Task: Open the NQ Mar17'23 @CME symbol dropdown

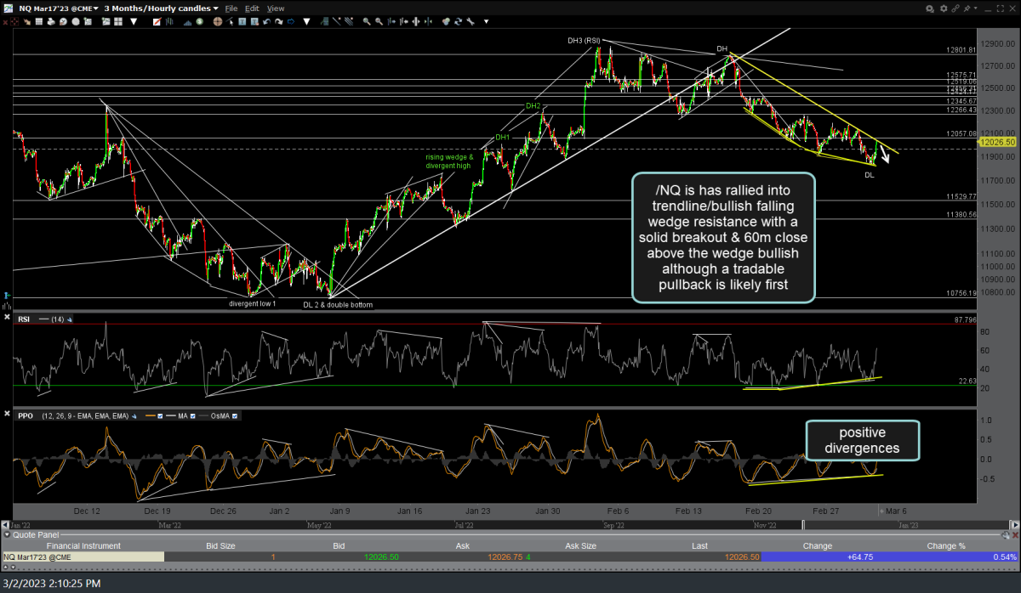Action: coord(95,8)
